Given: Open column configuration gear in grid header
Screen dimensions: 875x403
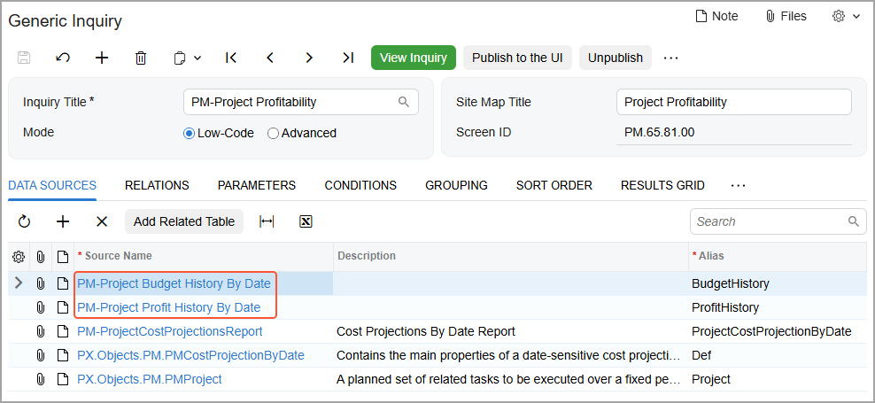Looking at the screenshot, I should (19, 257).
